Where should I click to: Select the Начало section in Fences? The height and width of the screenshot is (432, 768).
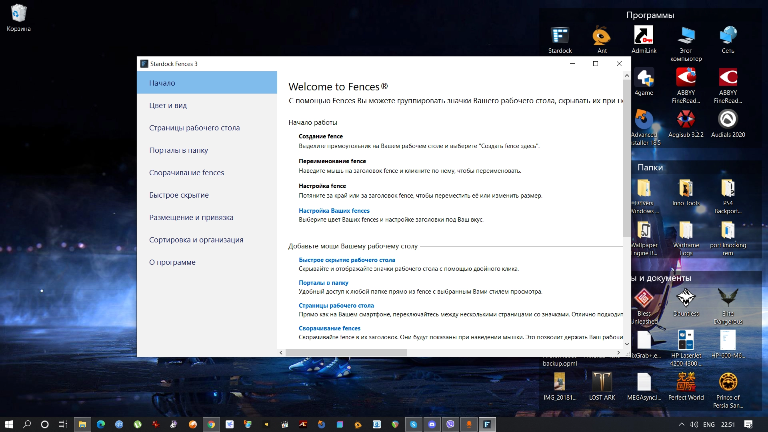point(207,83)
